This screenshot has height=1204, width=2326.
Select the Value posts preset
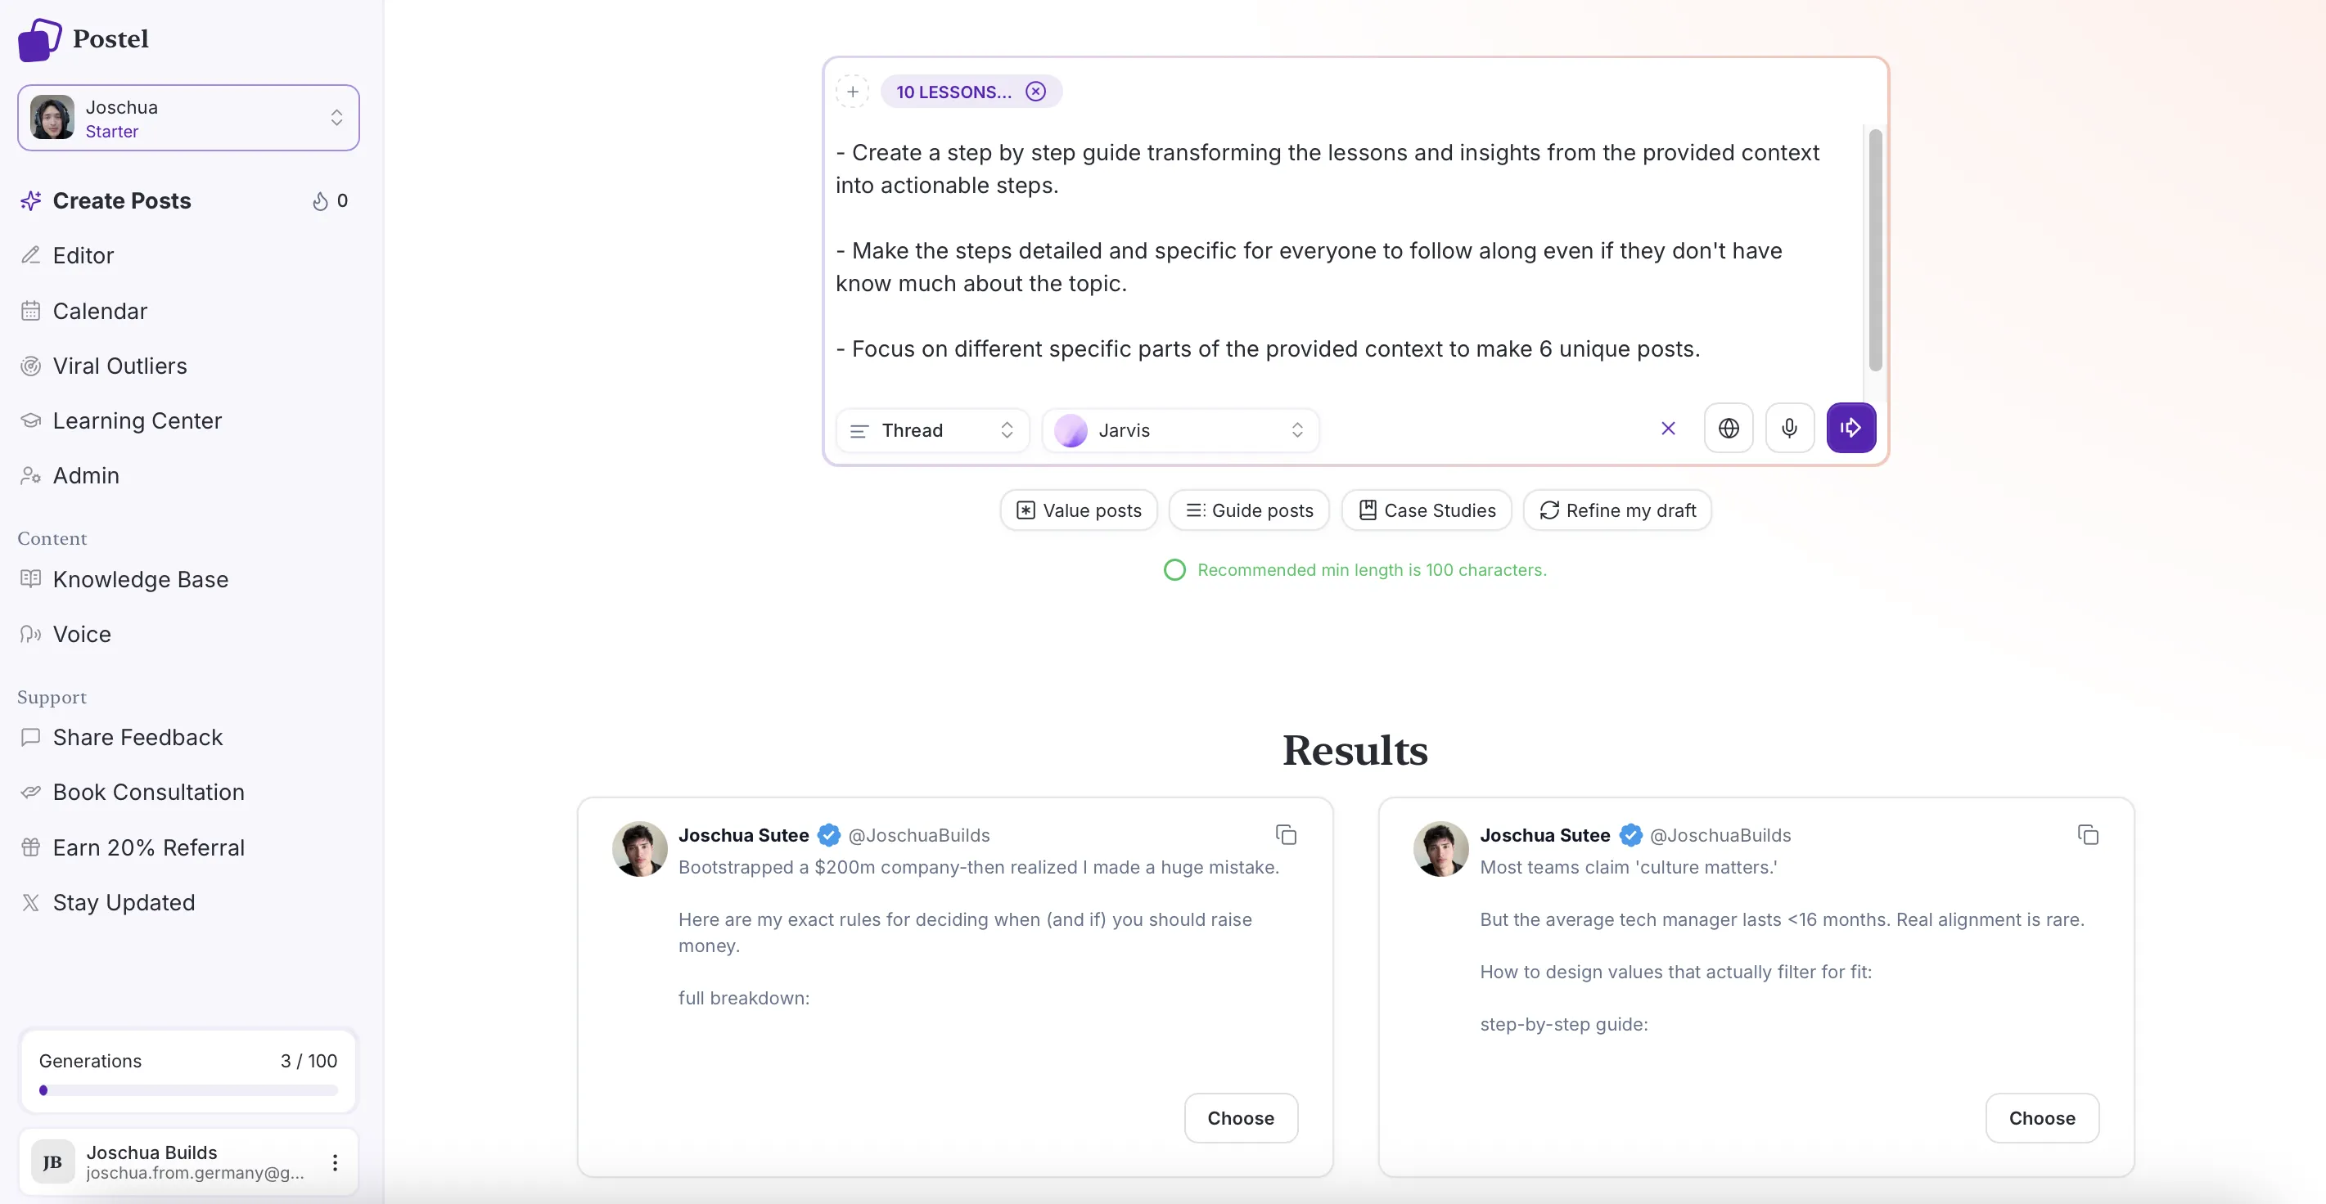pos(1079,511)
